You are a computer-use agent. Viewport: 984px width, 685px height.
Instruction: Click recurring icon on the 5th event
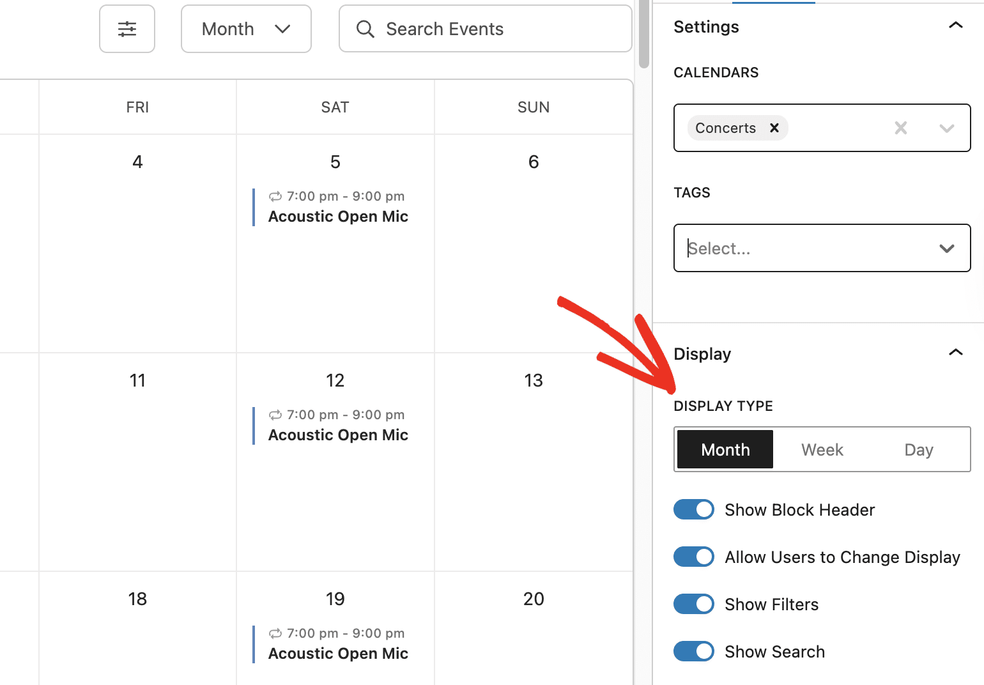coord(275,196)
